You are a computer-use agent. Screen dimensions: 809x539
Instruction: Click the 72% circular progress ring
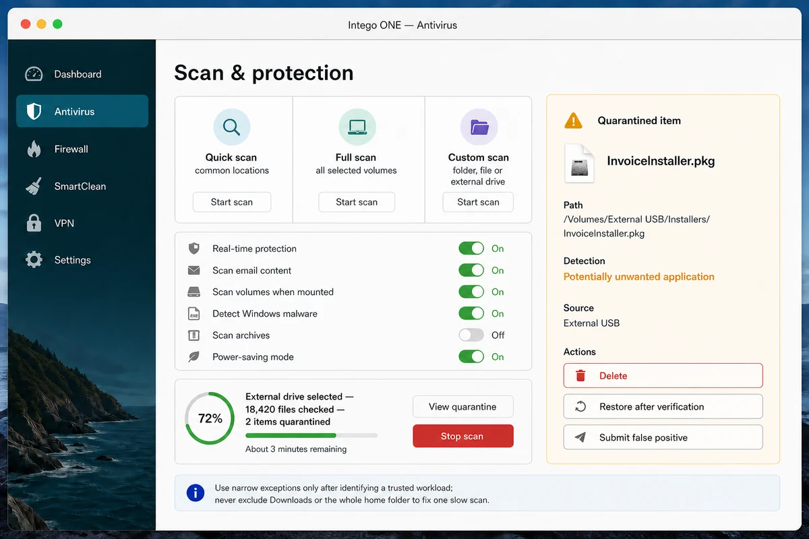[210, 418]
